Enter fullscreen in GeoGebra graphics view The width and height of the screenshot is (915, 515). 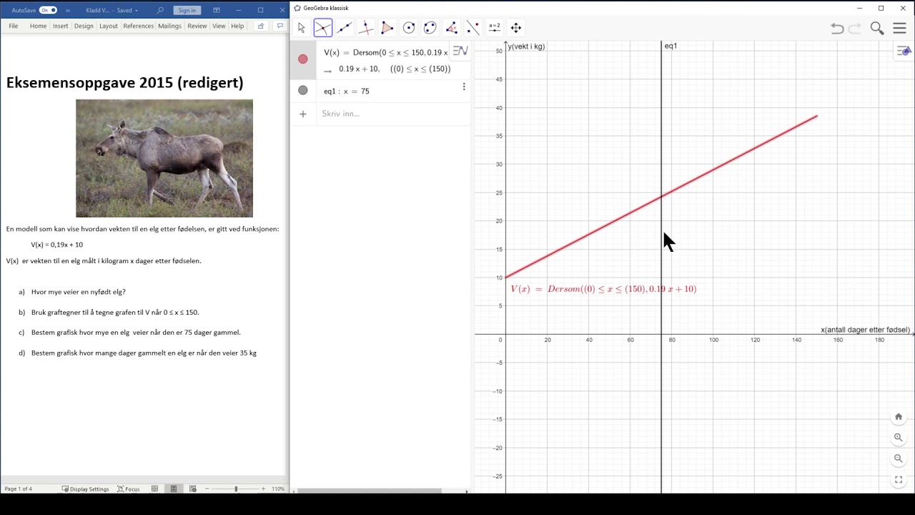tap(899, 480)
